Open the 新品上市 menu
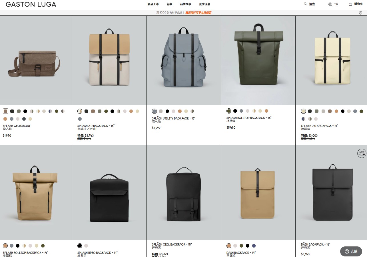This screenshot has width=367, height=257. click(153, 4)
